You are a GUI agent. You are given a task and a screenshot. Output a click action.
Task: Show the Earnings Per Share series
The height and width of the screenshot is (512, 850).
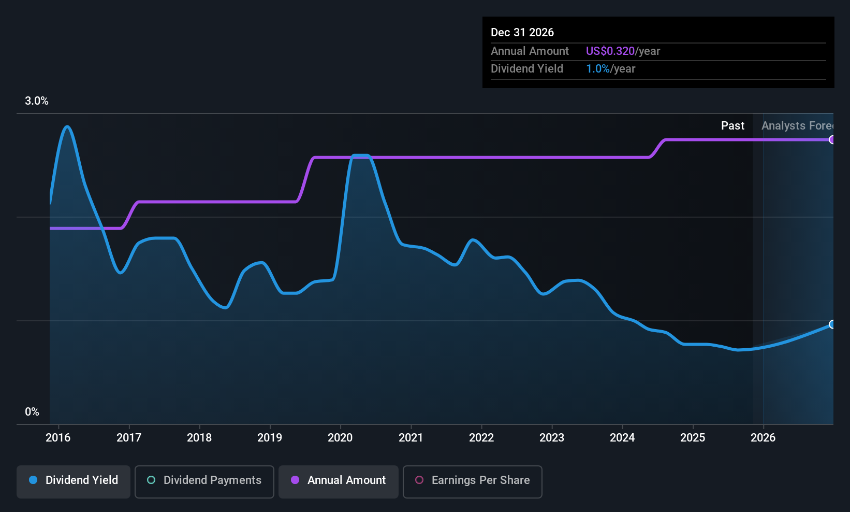click(473, 482)
